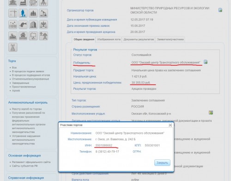Open Устранение нарушений антимонопольного законодательства link

[26, 140]
